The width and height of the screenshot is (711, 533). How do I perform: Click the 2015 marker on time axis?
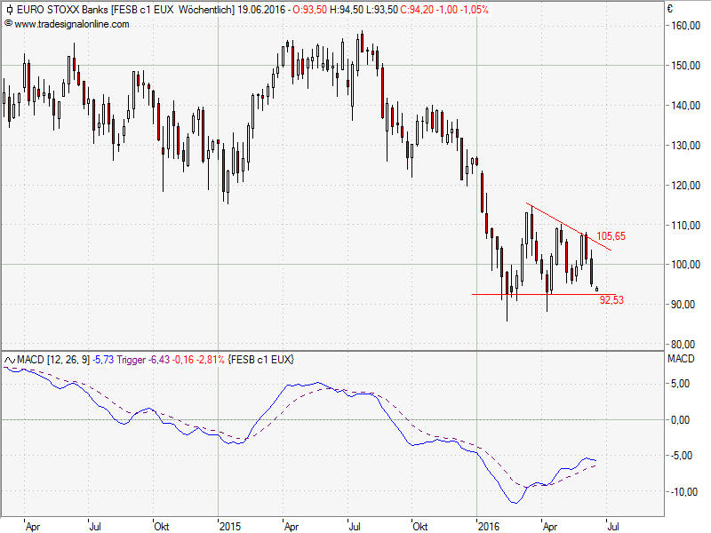click(229, 525)
